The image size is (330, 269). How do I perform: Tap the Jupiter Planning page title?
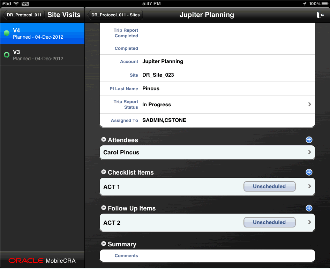pos(207,15)
